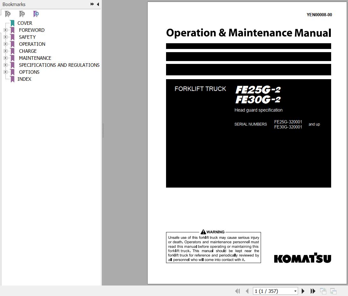Screen dimensions: 348x296
Task: Click the FORKLIFT TRUCK label
Action: coord(200,89)
